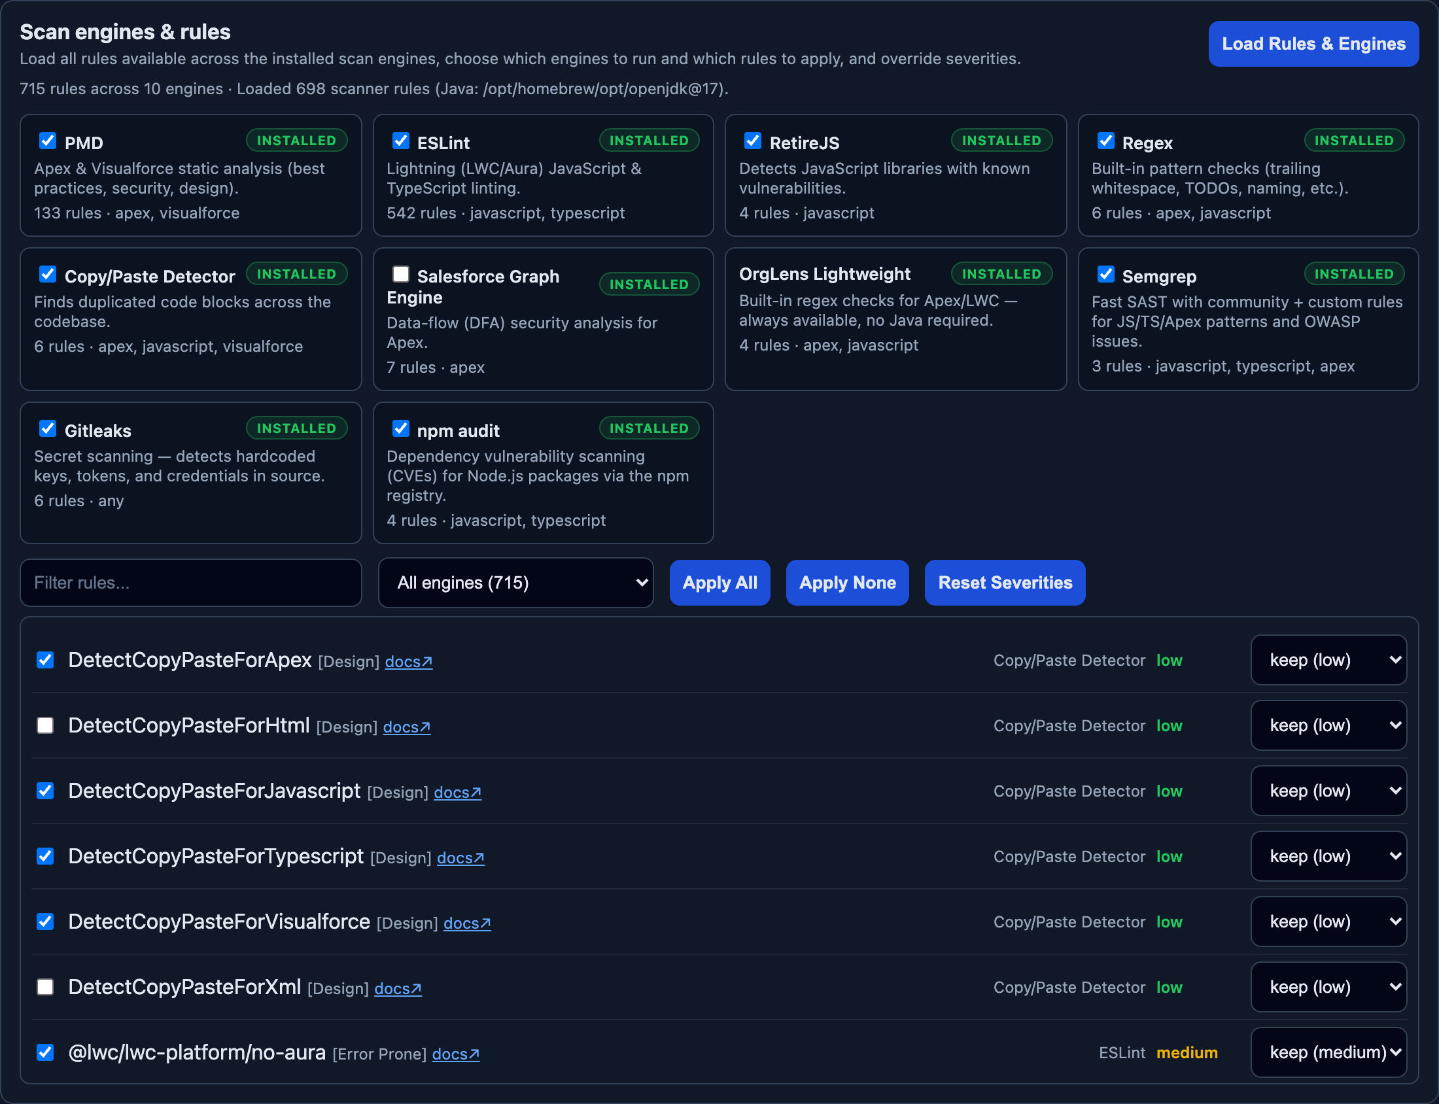Follow docs link for DetectCopyPasteForVisualforce

tap(467, 923)
